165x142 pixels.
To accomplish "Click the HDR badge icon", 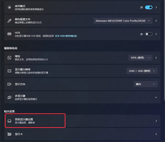I will coord(9,34).
